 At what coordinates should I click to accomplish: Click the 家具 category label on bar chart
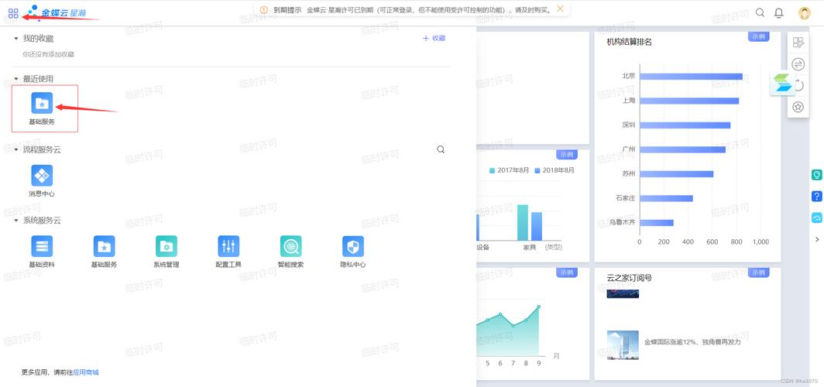[x=529, y=247]
